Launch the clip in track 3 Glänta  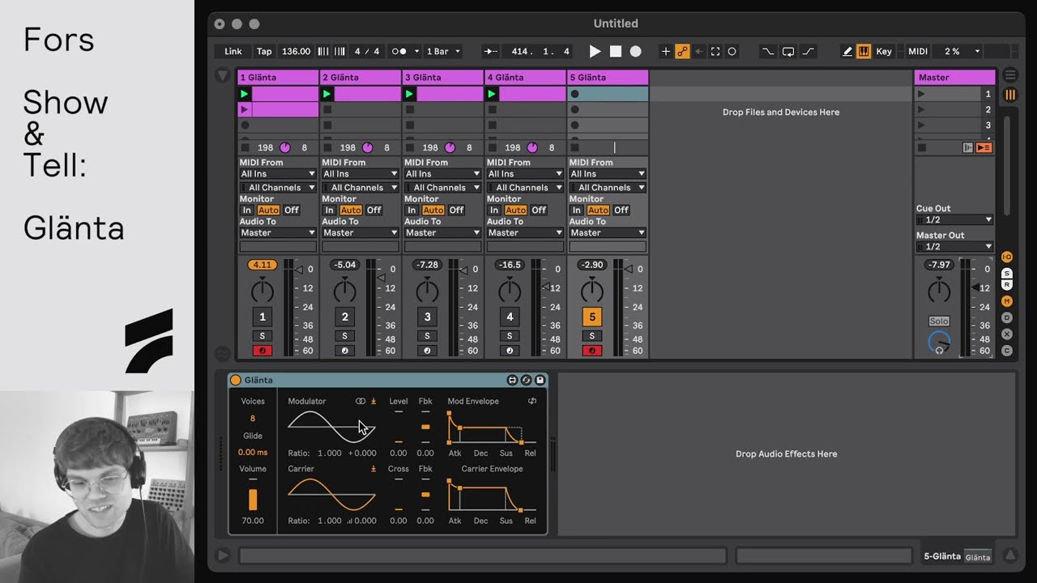(x=409, y=94)
